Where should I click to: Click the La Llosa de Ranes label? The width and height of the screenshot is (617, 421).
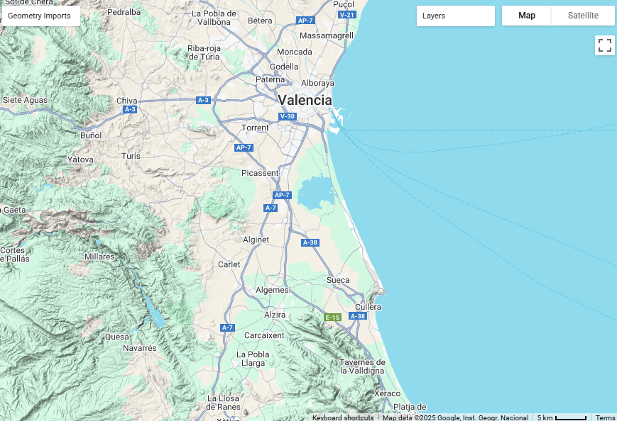pos(223,403)
